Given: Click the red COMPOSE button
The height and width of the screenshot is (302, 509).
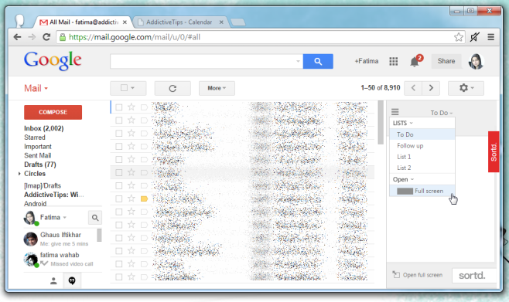Looking at the screenshot, I should tap(53, 112).
